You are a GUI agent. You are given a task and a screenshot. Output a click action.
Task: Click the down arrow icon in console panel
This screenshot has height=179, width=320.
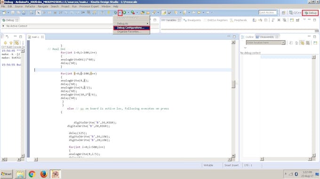coord(5,43)
